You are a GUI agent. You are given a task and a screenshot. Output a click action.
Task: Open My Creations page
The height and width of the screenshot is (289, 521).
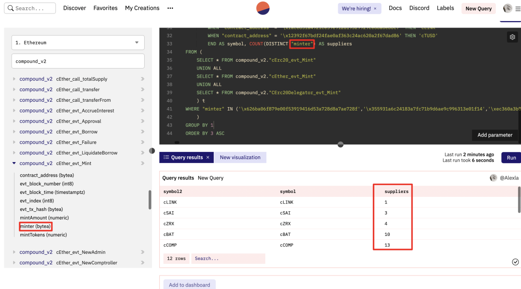coord(142,8)
